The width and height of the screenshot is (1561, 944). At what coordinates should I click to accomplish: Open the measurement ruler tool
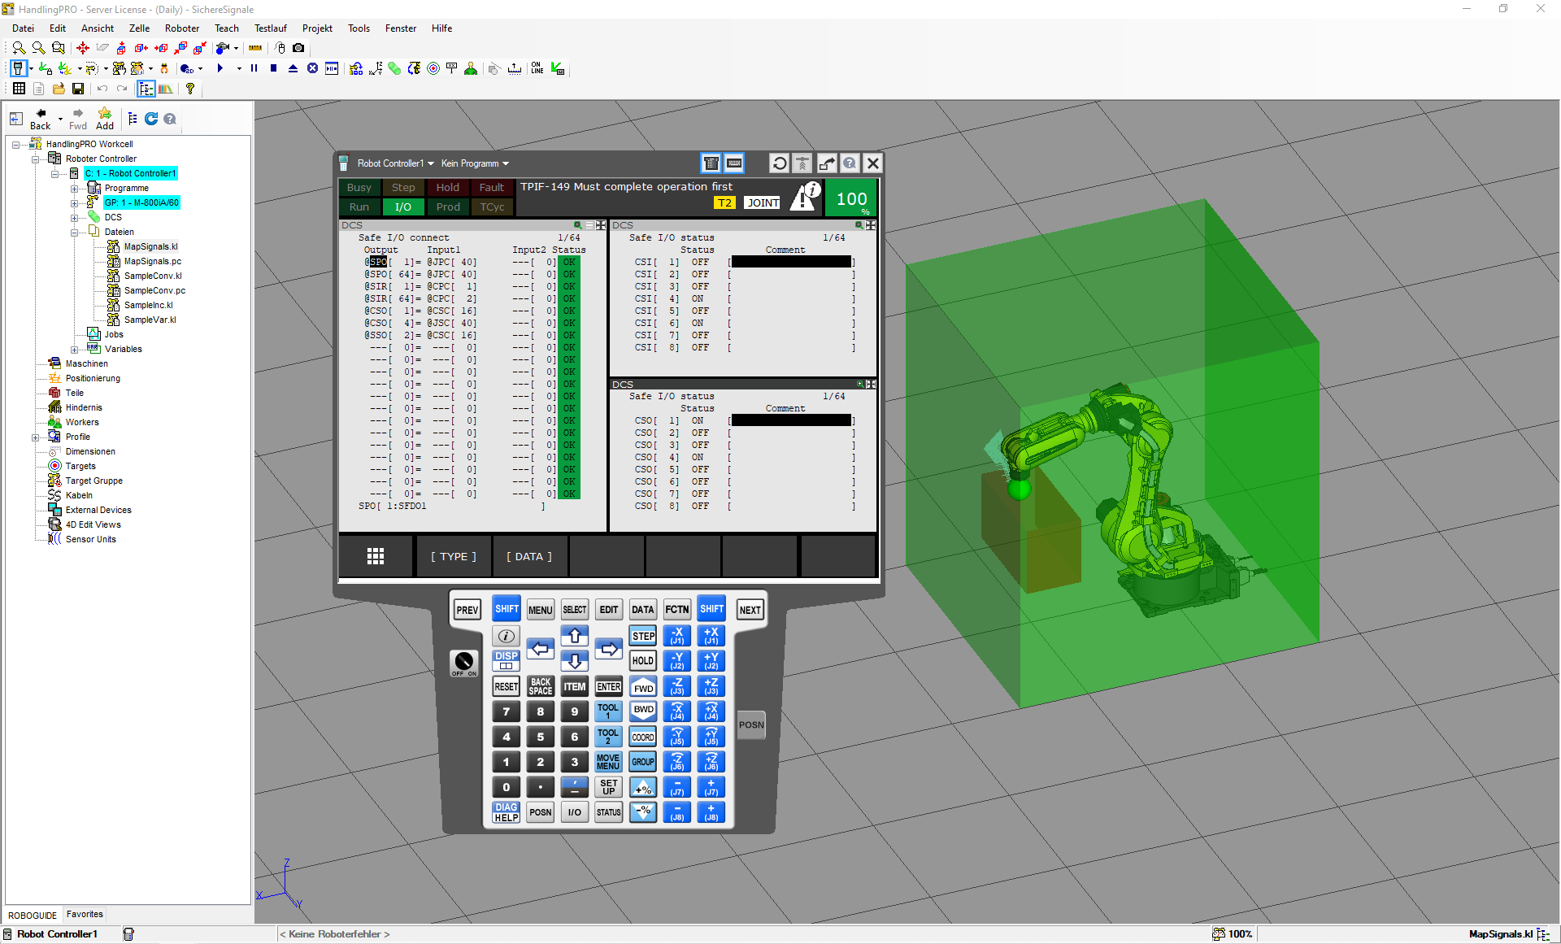255,49
